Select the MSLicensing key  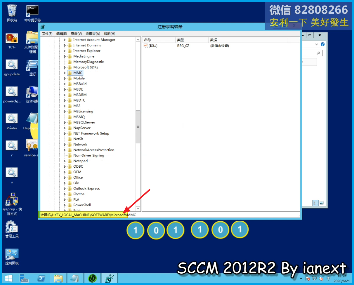[83, 111]
